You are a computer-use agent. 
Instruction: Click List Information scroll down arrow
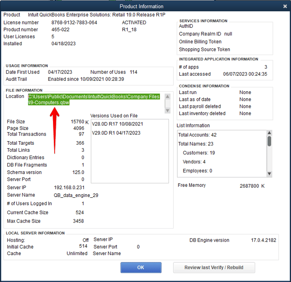pos(269,174)
